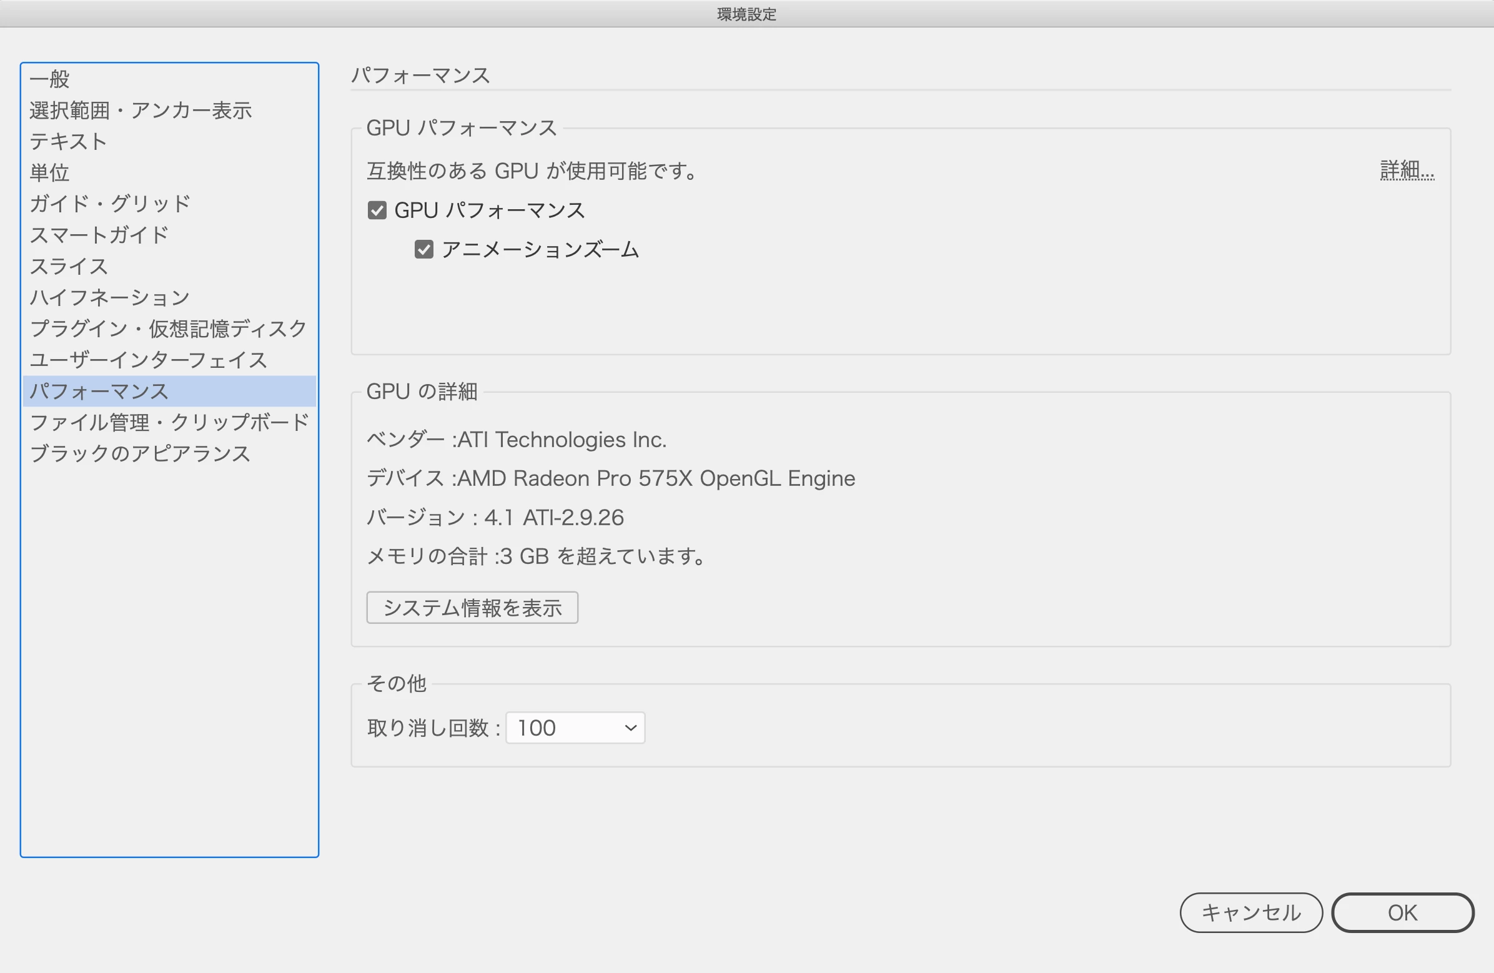
Task: Click the キャンセル button
Action: [x=1250, y=912]
